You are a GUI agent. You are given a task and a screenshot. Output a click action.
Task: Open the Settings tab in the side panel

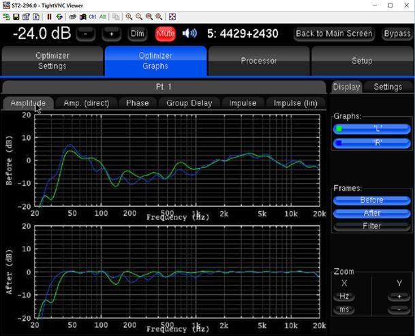point(388,87)
